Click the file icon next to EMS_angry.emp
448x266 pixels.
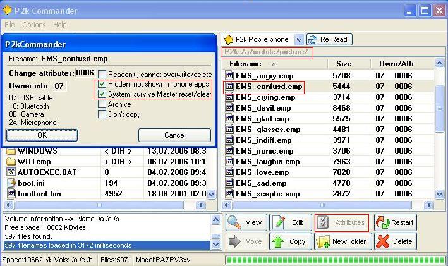click(229, 76)
